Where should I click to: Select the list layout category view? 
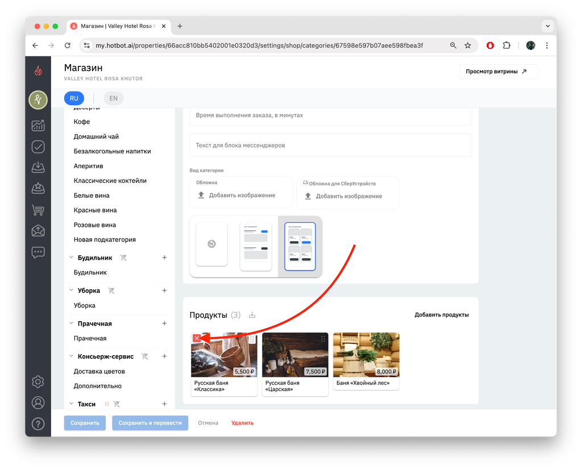tap(256, 247)
